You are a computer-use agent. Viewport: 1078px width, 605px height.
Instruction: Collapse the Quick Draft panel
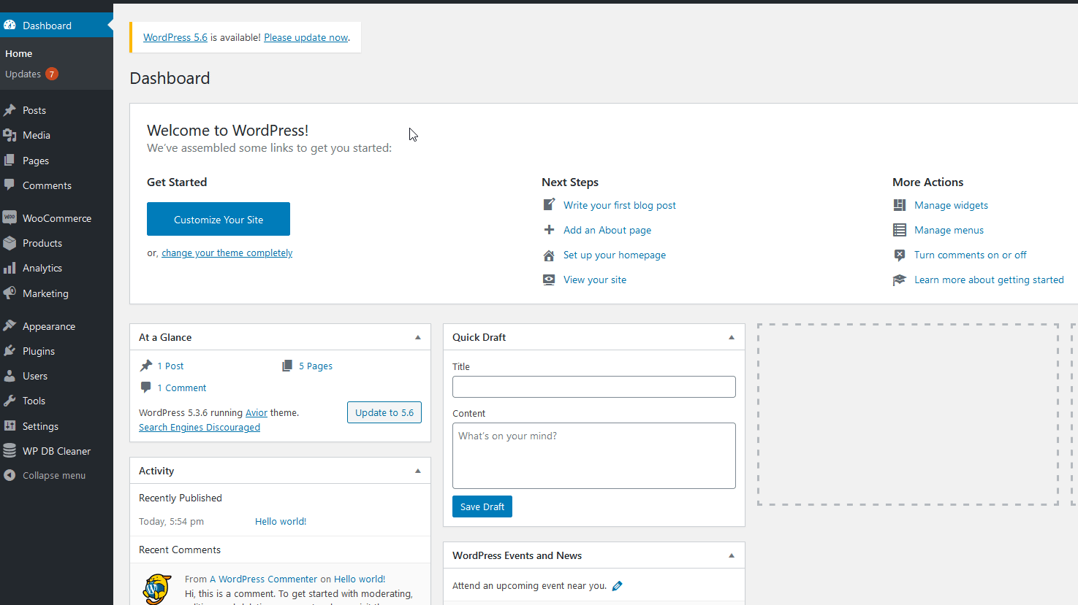pyautogui.click(x=732, y=337)
